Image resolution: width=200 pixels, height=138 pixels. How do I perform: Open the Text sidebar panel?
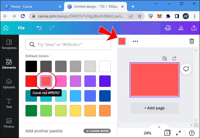click(x=9, y=103)
